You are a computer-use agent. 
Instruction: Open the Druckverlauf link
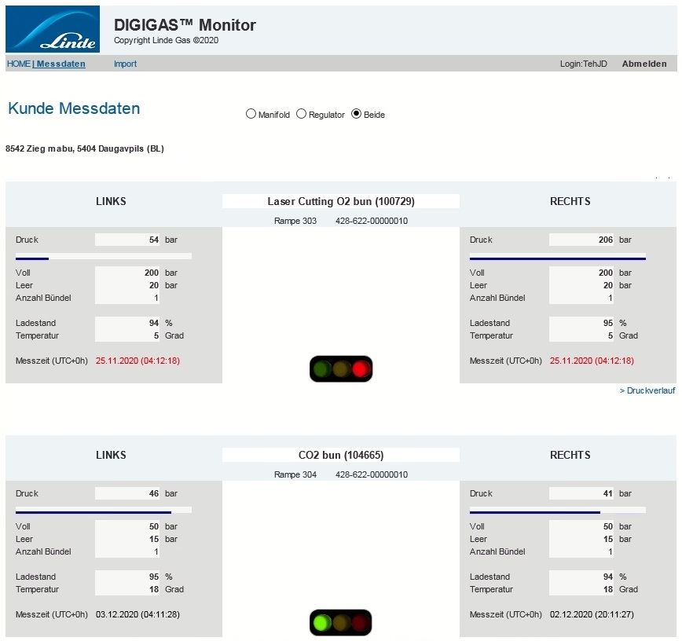(647, 390)
